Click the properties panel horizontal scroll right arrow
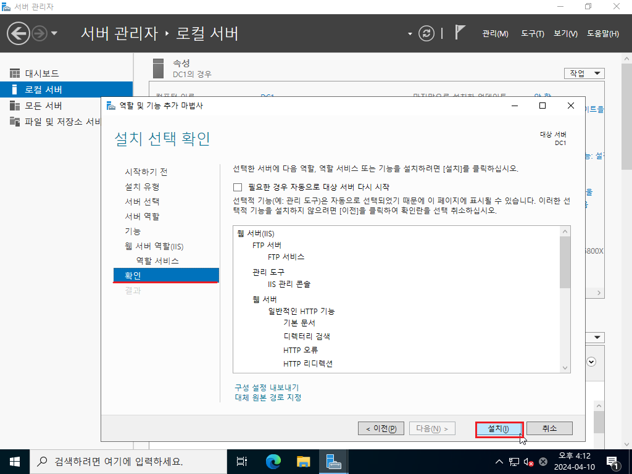 coord(599,293)
